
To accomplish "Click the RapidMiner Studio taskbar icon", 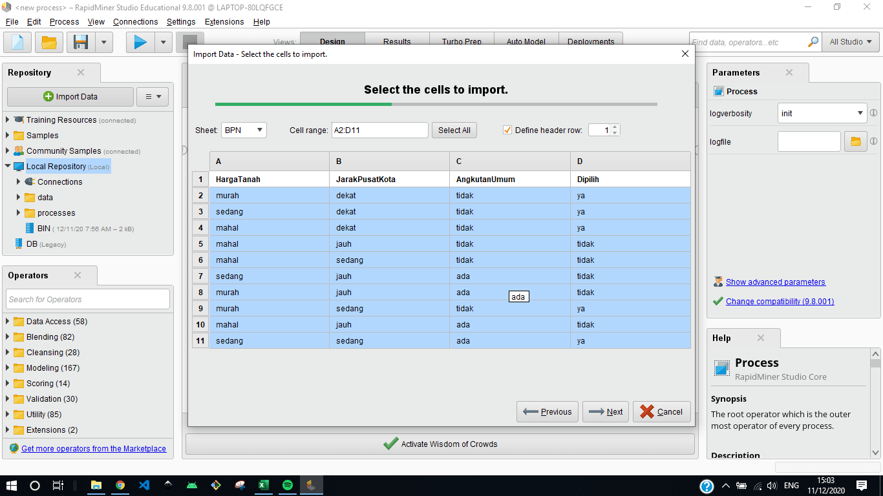I will coord(312,485).
